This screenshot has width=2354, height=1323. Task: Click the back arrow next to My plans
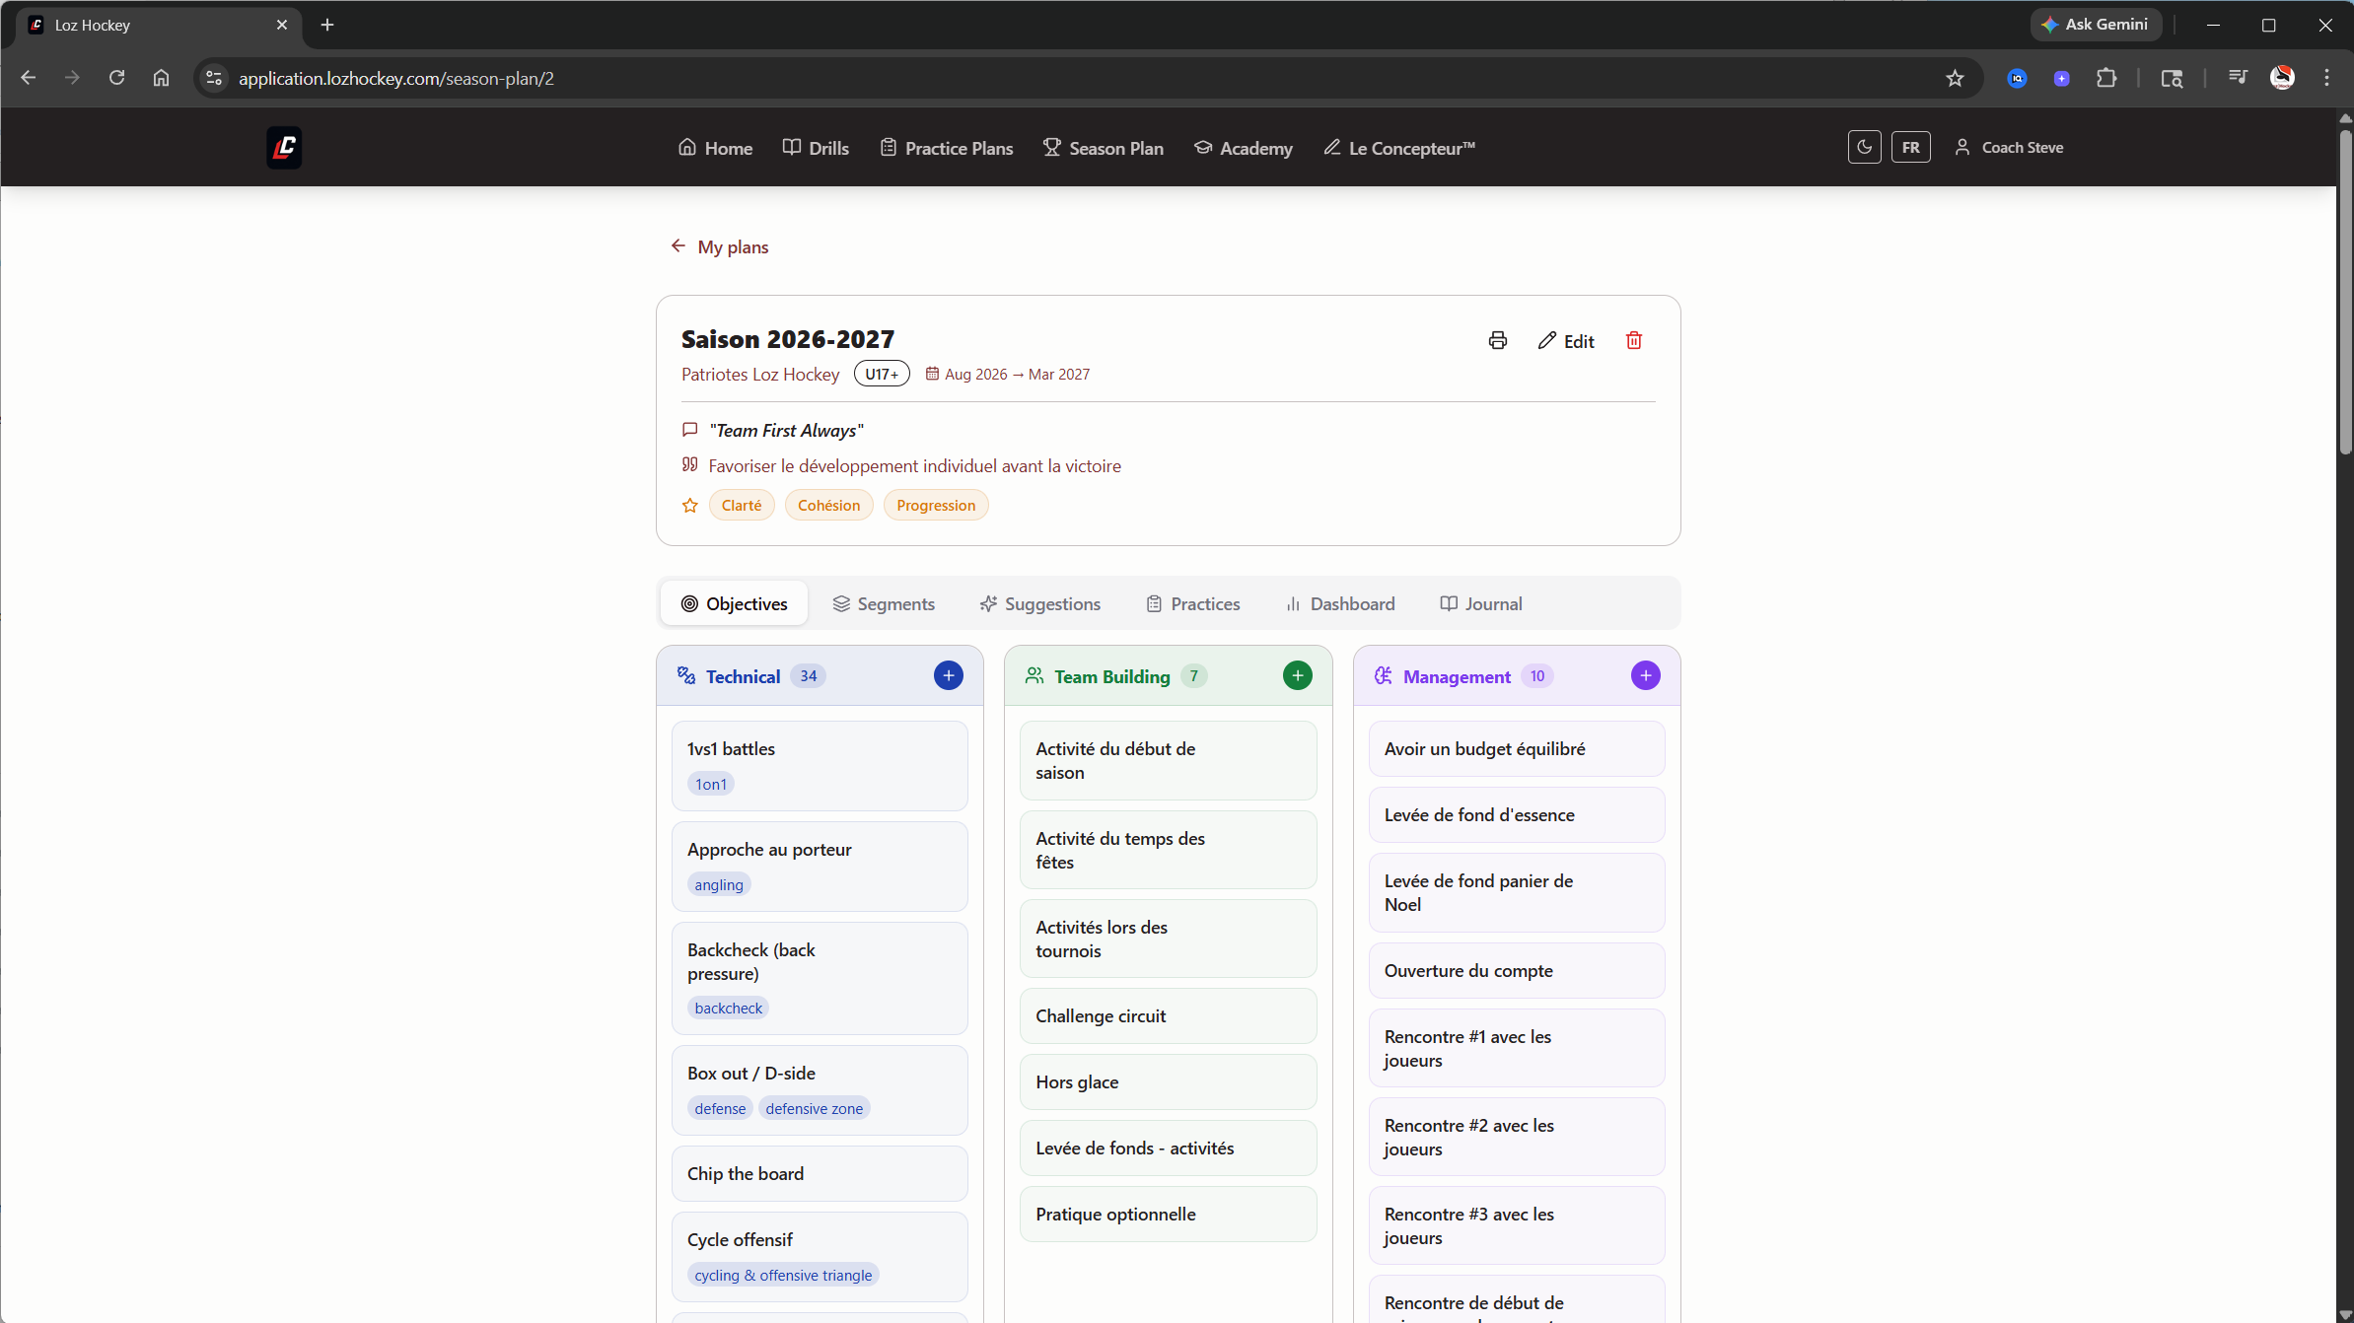678,246
